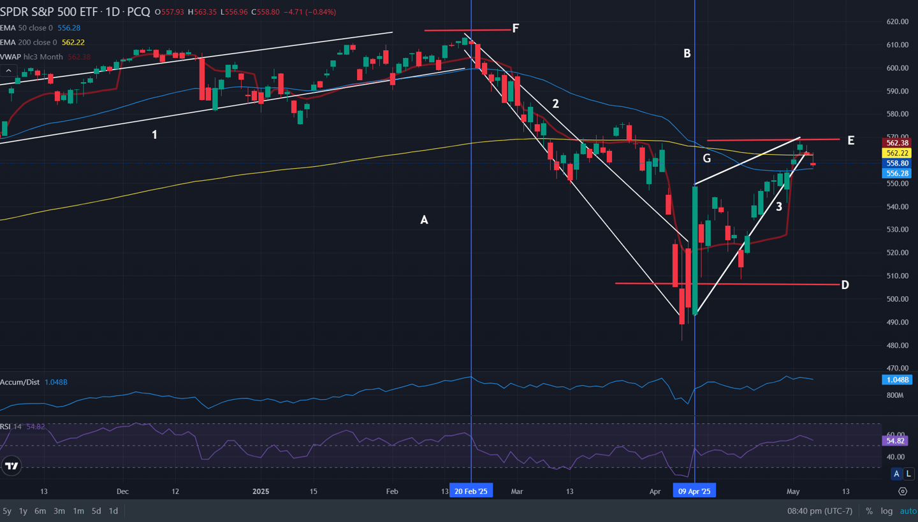This screenshot has height=522, width=918.
Task: Click the change value −4.71 (−0.84%)
Action: 310,12
